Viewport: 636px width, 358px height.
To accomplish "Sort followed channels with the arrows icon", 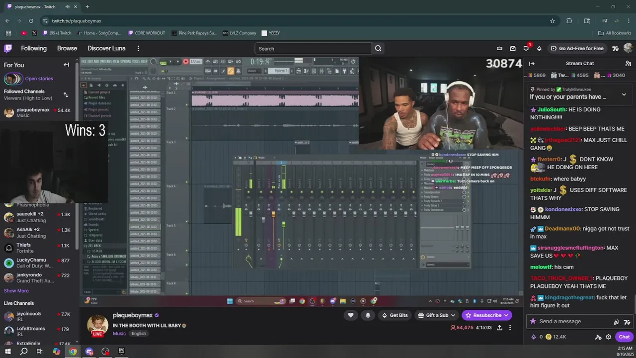I will coord(66,94).
